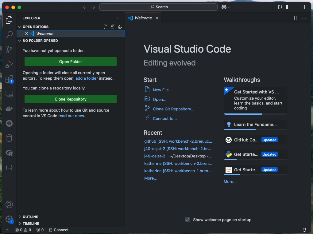Open the Source Control view
Screen dimensions: 313x234
click(9, 50)
